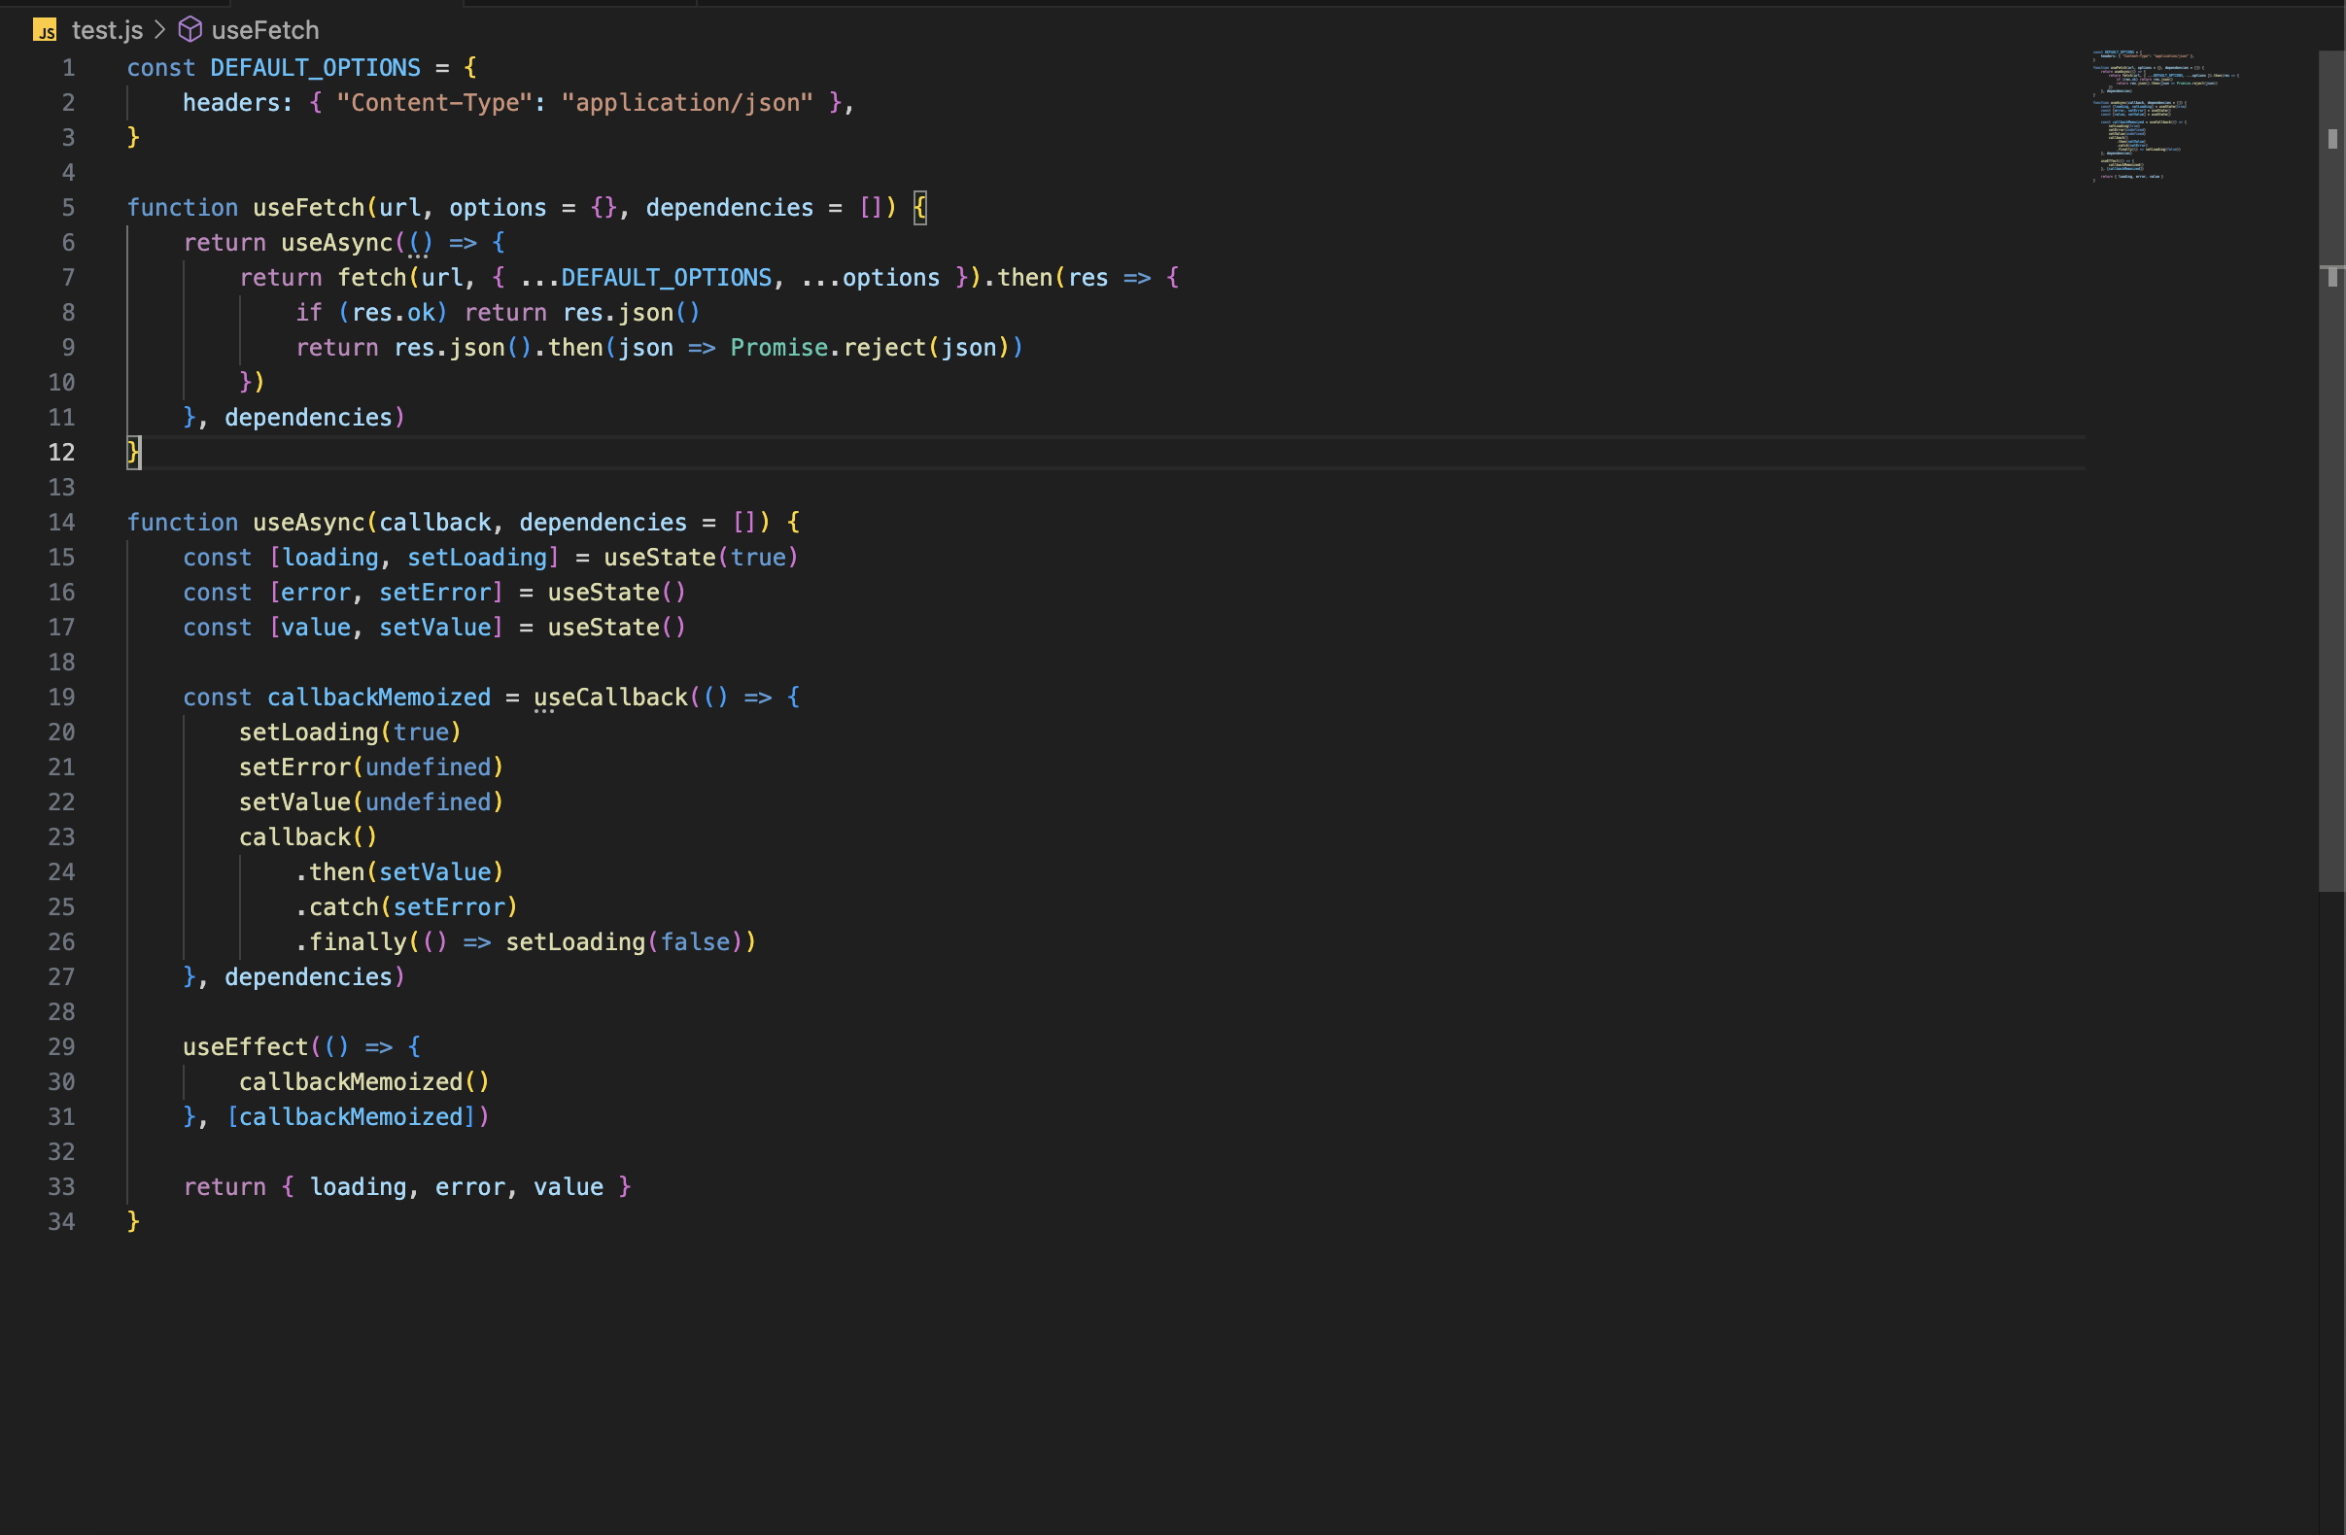Click the closing brace on line 34

pos(133,1222)
